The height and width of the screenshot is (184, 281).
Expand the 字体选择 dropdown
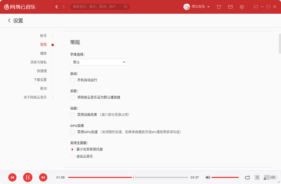click(98, 62)
